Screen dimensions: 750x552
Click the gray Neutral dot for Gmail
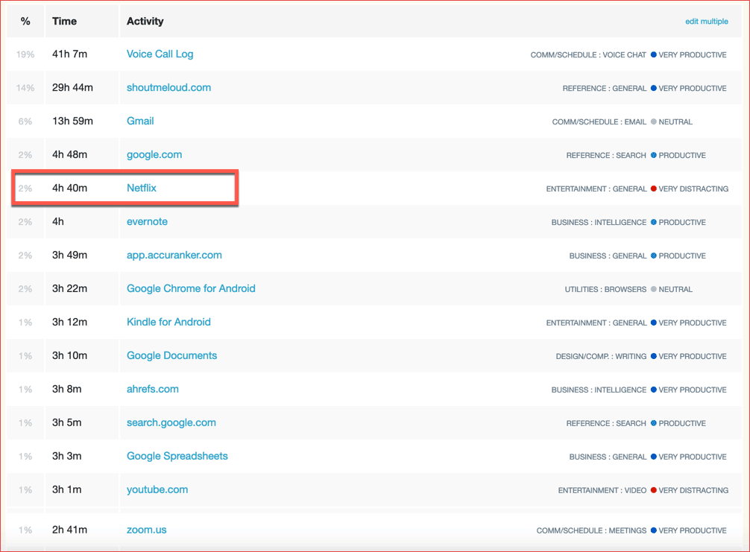[x=654, y=122]
